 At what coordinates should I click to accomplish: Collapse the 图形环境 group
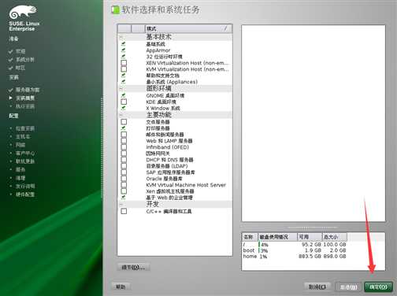coord(121,88)
